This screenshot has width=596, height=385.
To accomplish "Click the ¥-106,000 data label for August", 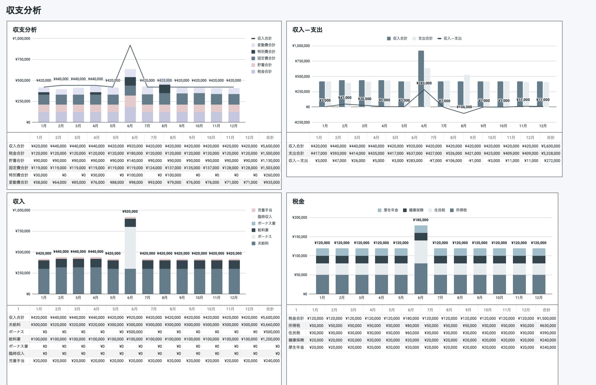I will [x=464, y=107].
